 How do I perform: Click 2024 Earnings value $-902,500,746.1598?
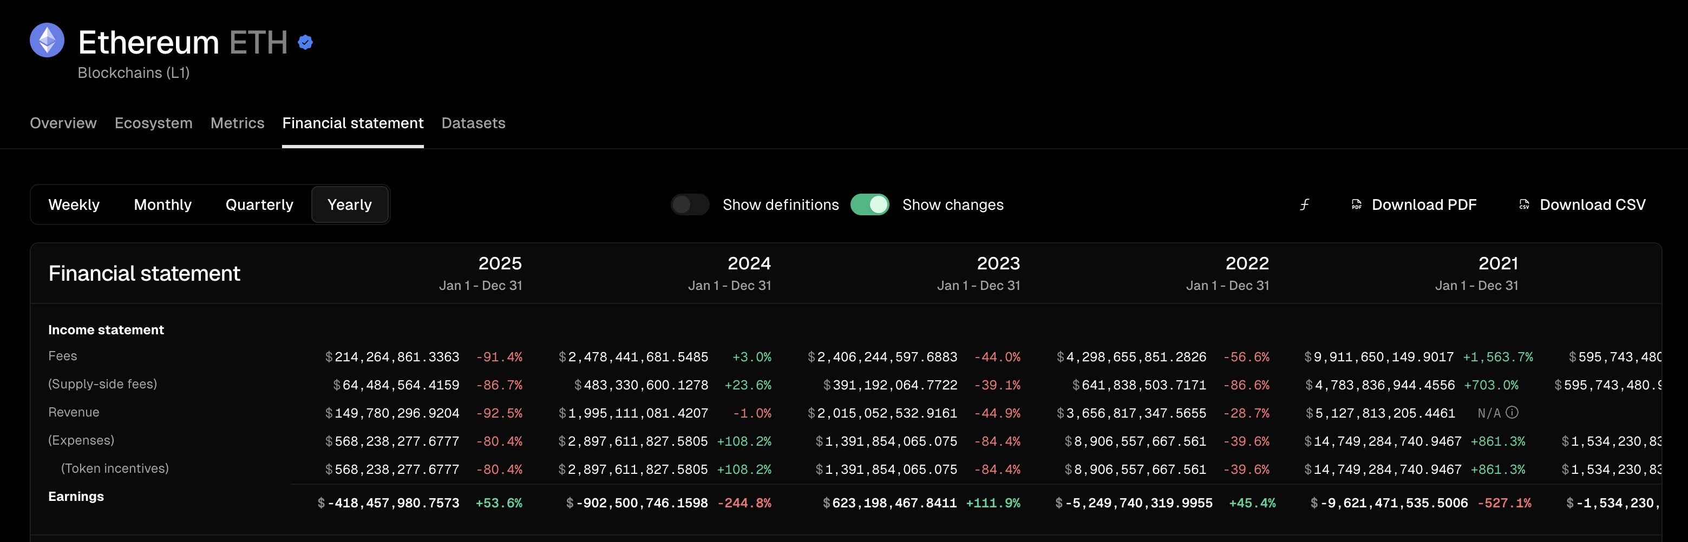tap(637, 503)
